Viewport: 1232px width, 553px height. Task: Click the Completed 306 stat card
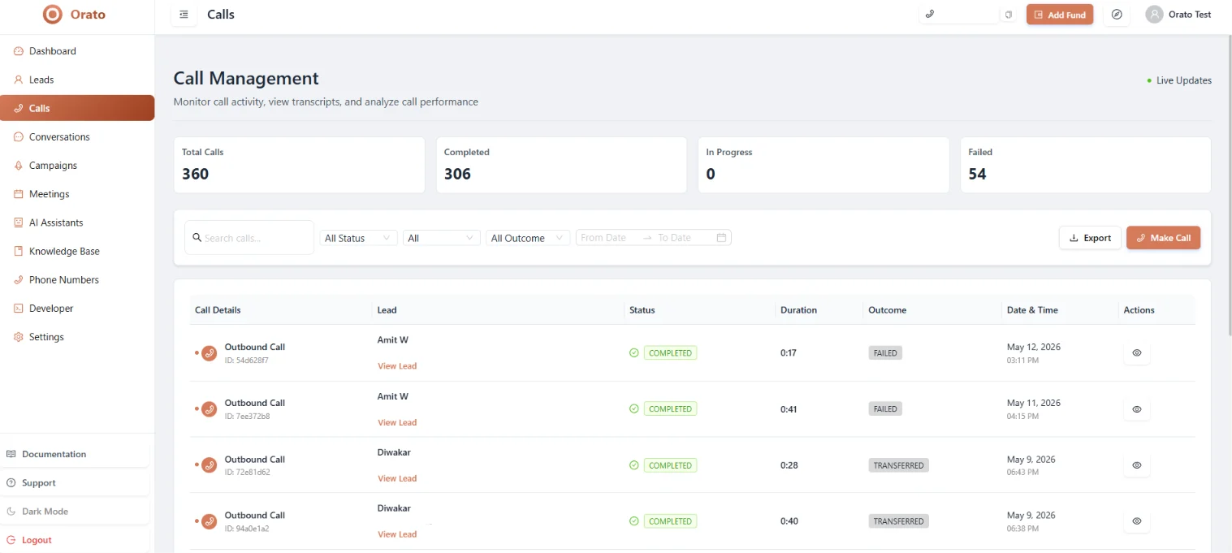coord(561,165)
